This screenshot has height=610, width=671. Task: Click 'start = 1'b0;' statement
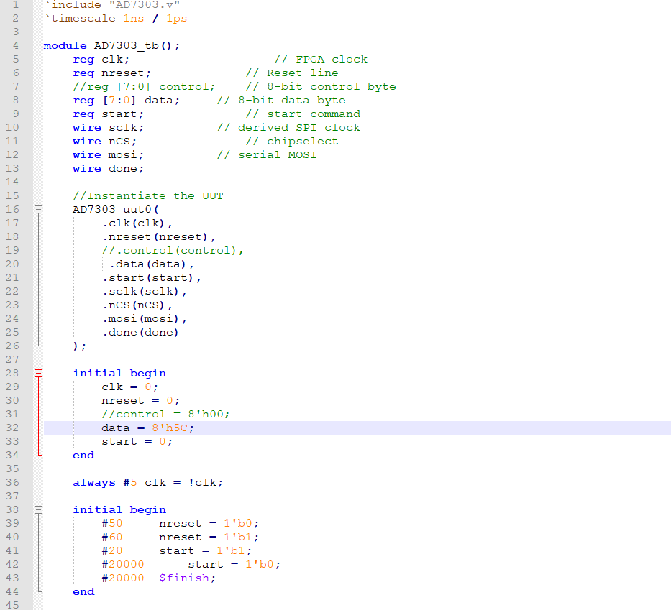pyautogui.click(x=234, y=565)
